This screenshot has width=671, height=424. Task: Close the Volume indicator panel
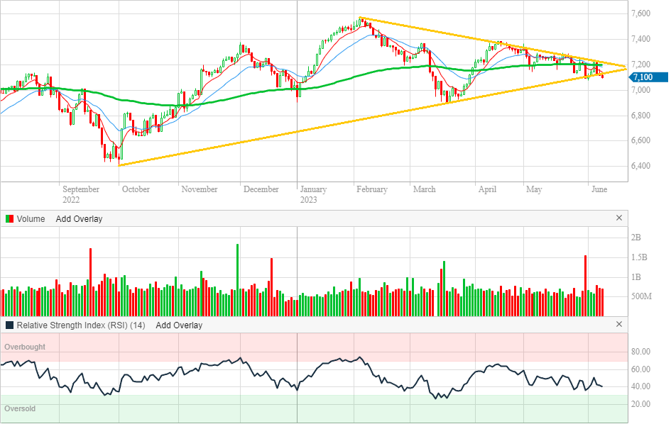coord(619,218)
